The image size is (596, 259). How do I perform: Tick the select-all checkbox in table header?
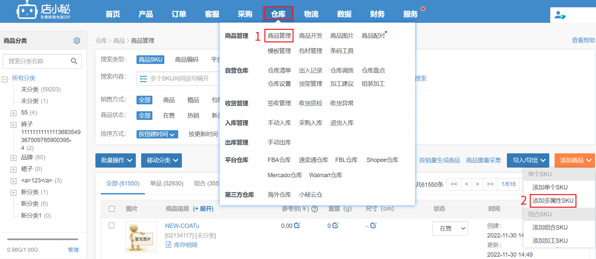pyautogui.click(x=112, y=209)
